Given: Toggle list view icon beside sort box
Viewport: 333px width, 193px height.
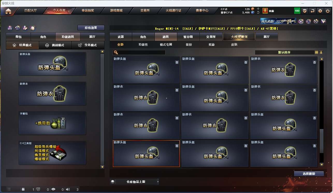Looking at the screenshot, I should pos(316,52).
